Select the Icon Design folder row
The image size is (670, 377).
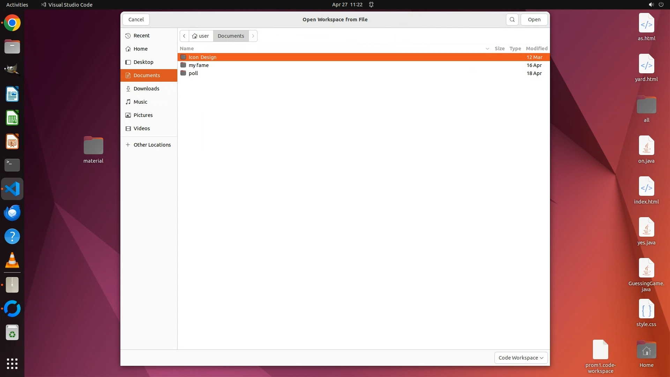tap(202, 57)
